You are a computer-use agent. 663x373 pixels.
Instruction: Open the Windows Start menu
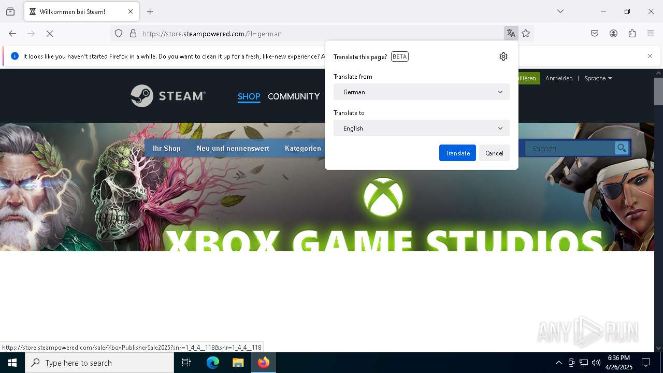(12, 363)
